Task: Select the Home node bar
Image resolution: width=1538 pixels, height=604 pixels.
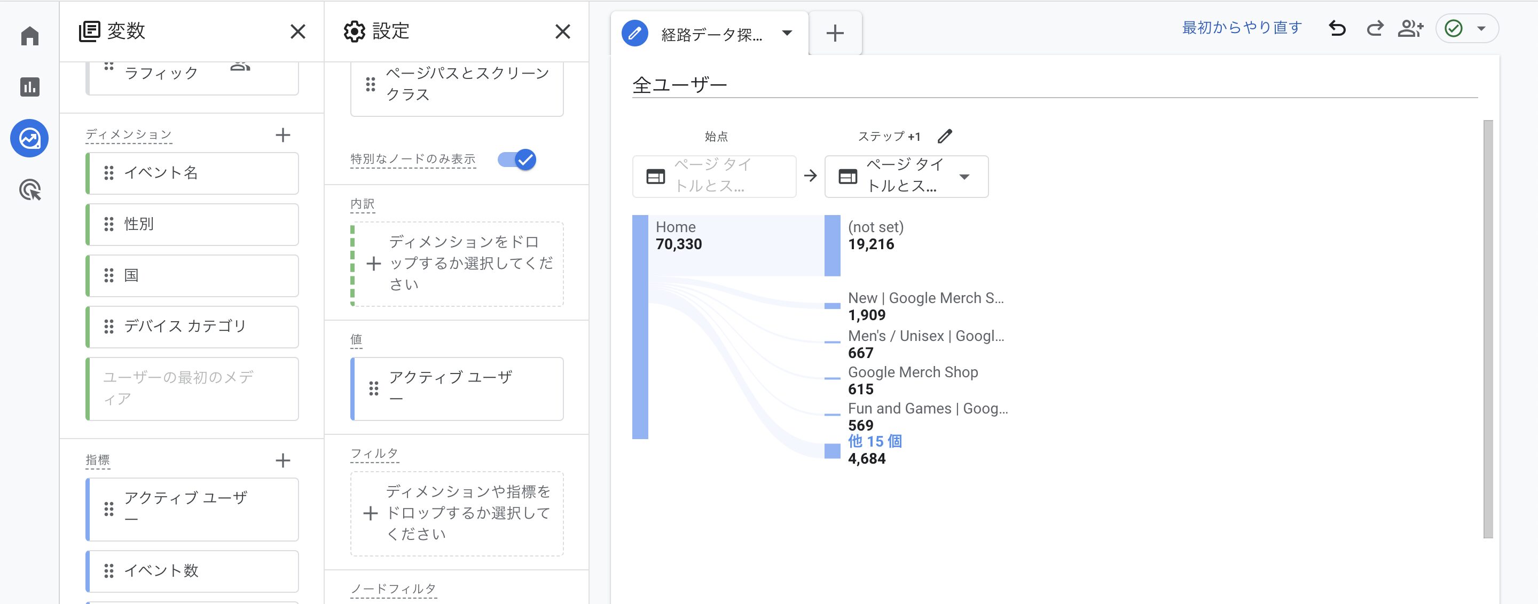Action: (x=640, y=327)
